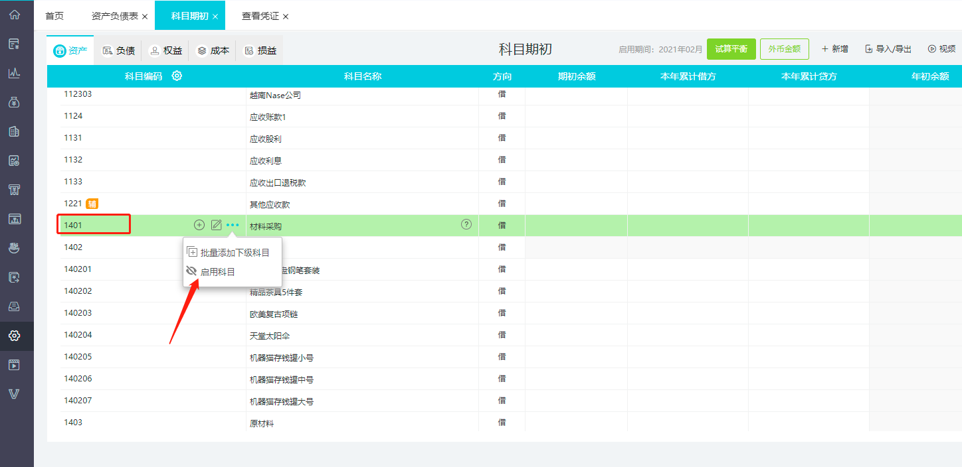
Task: Click the video play icon in sidebar
Action: tap(14, 365)
